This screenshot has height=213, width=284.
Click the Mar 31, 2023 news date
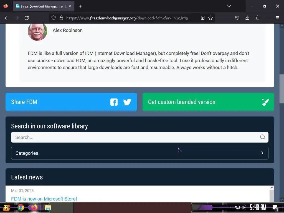[x=22, y=191]
